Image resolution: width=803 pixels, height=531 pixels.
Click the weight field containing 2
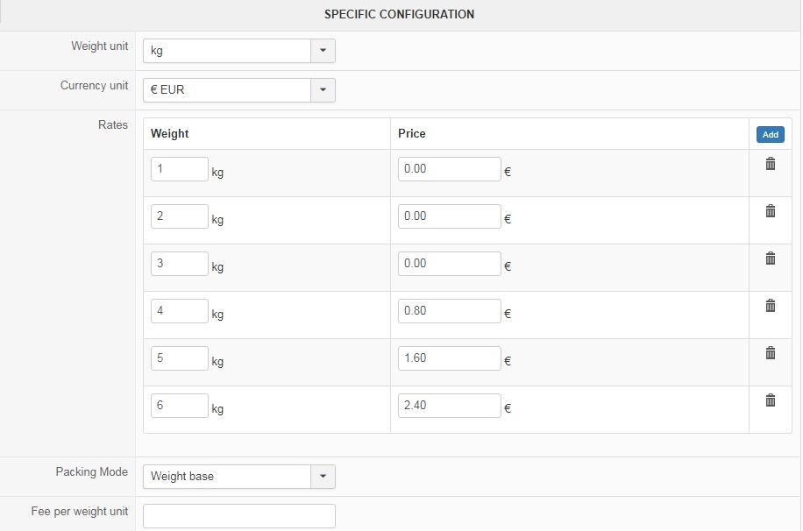[179, 216]
